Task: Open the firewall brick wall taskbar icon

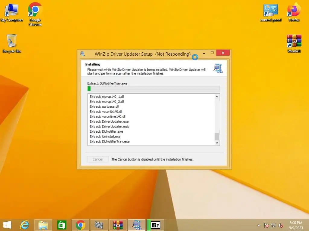Action: click(x=99, y=225)
